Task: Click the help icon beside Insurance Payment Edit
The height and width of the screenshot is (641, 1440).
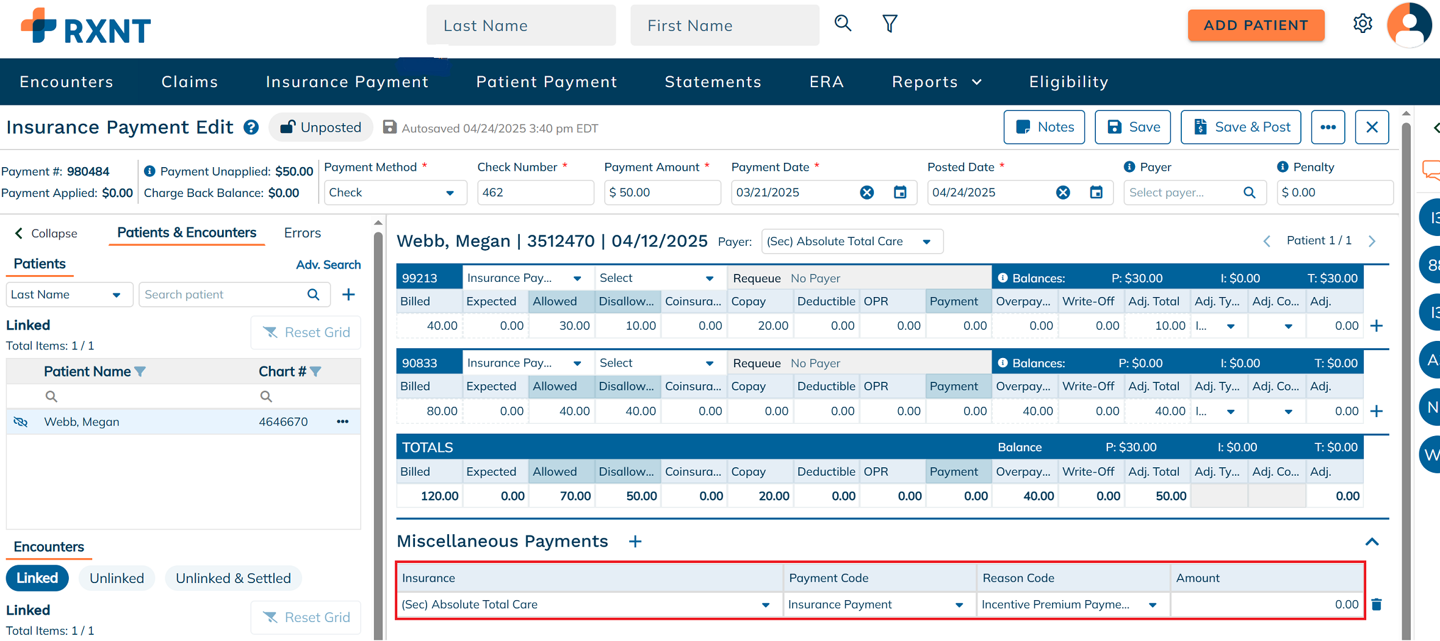Action: (251, 127)
